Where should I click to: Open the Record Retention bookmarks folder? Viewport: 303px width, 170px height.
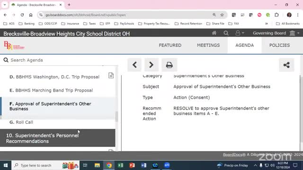pyautogui.click(x=188, y=24)
